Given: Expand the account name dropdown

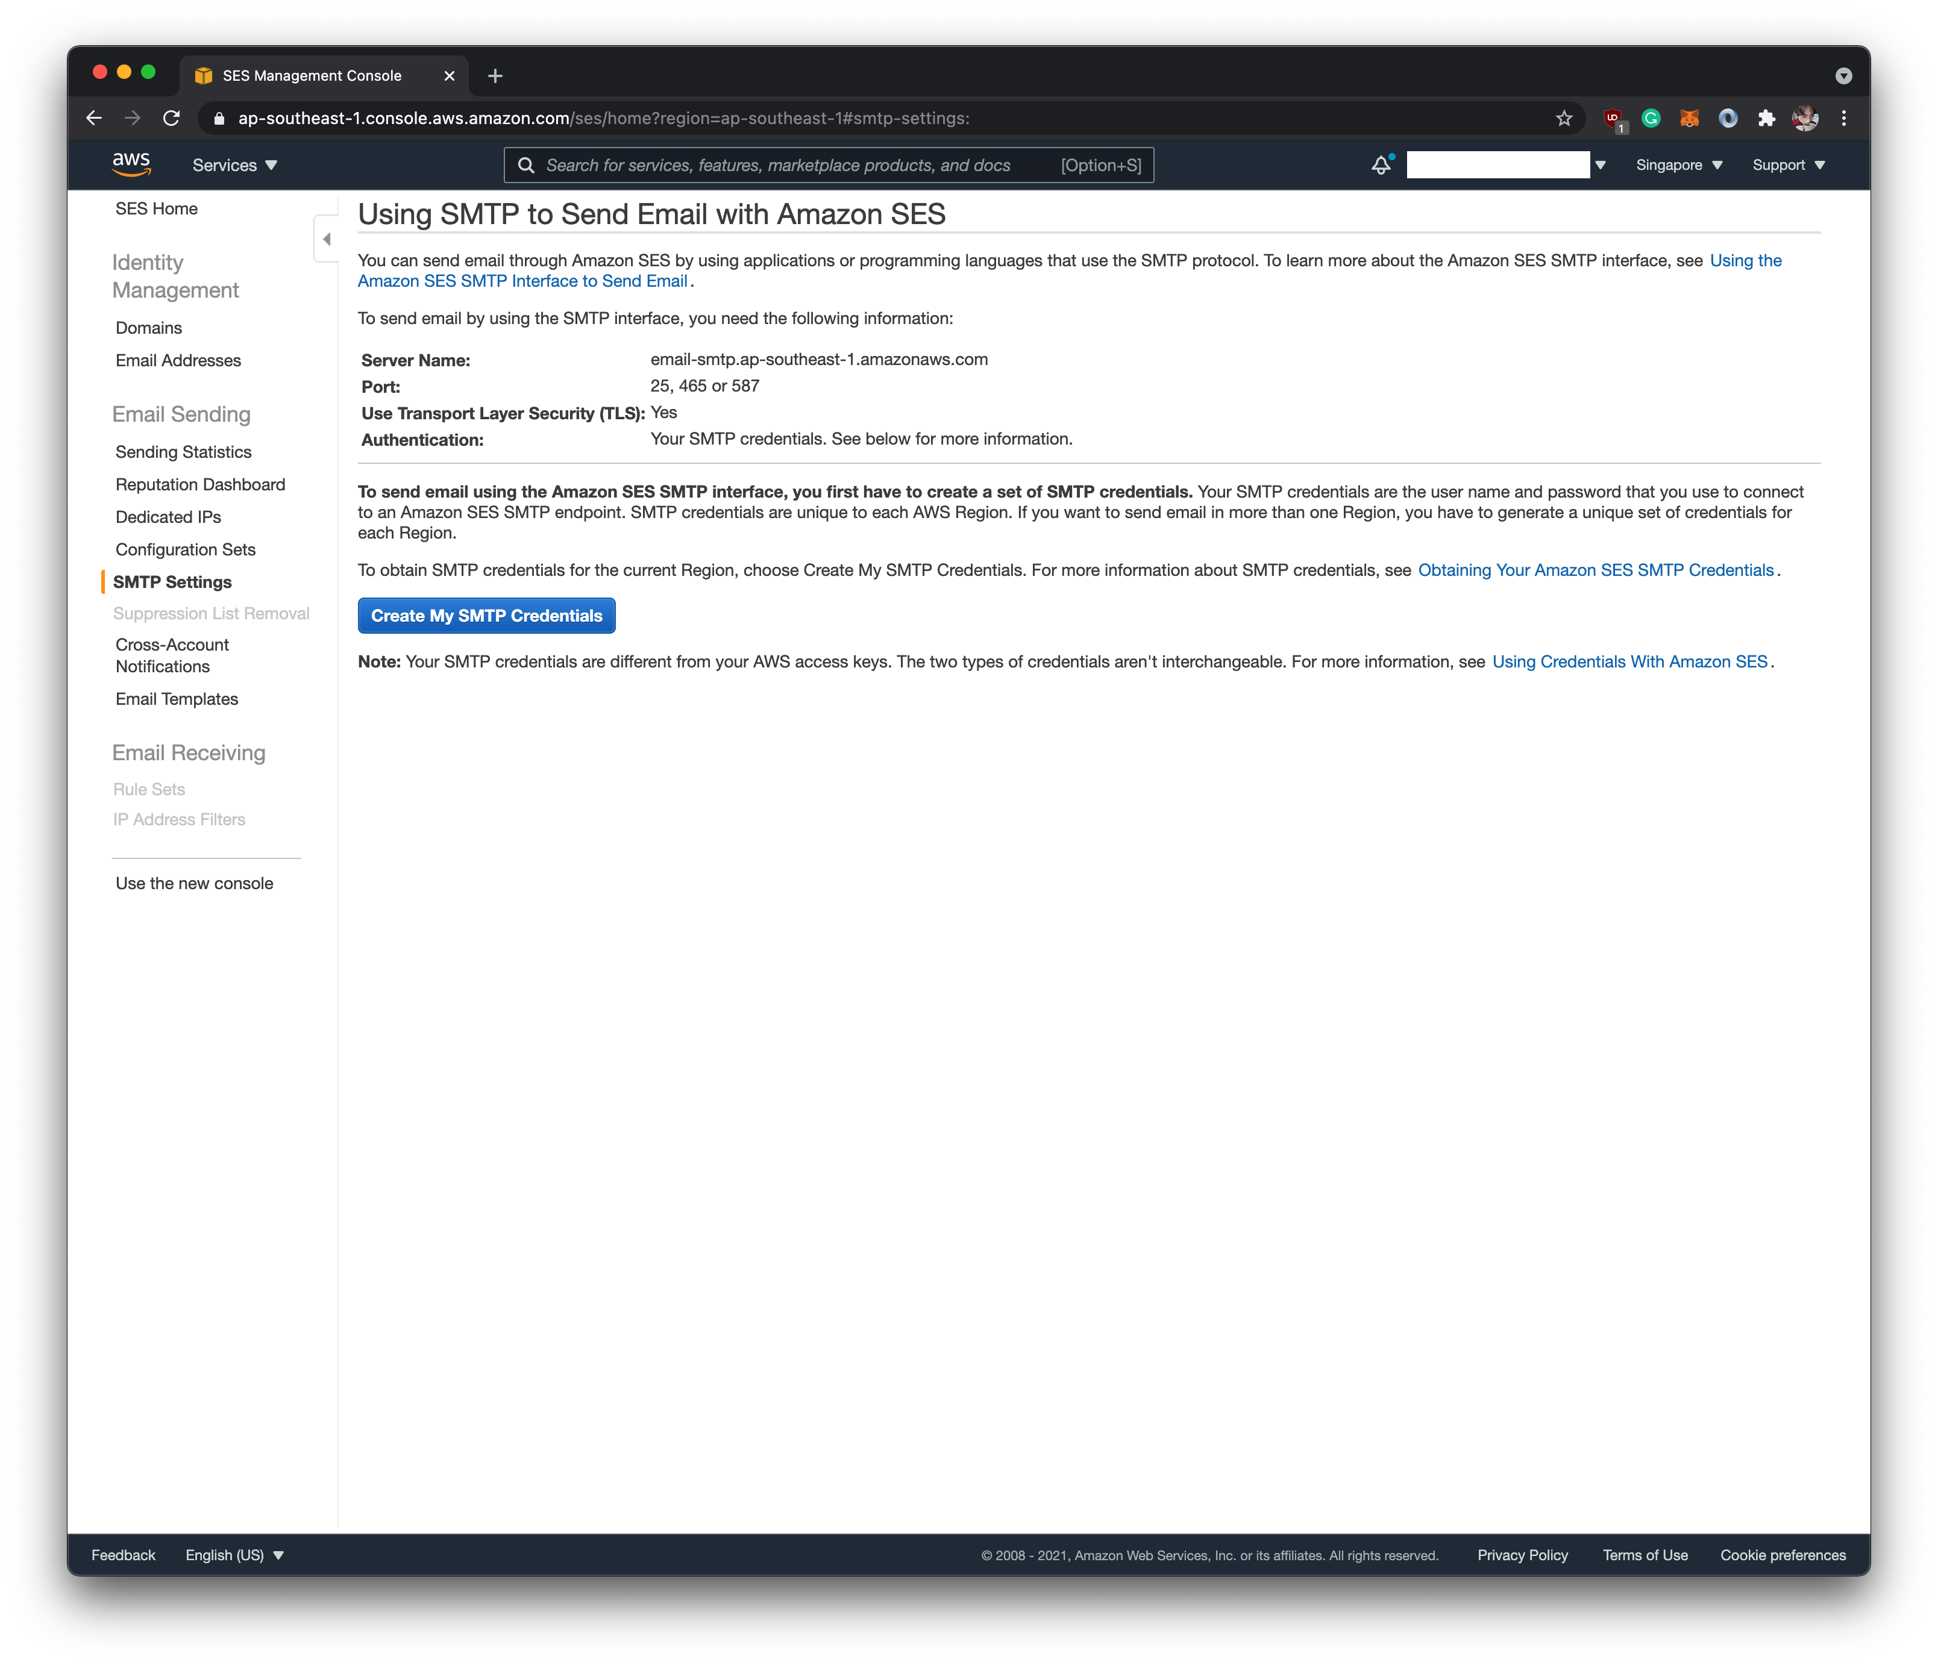Looking at the screenshot, I should (1601, 166).
